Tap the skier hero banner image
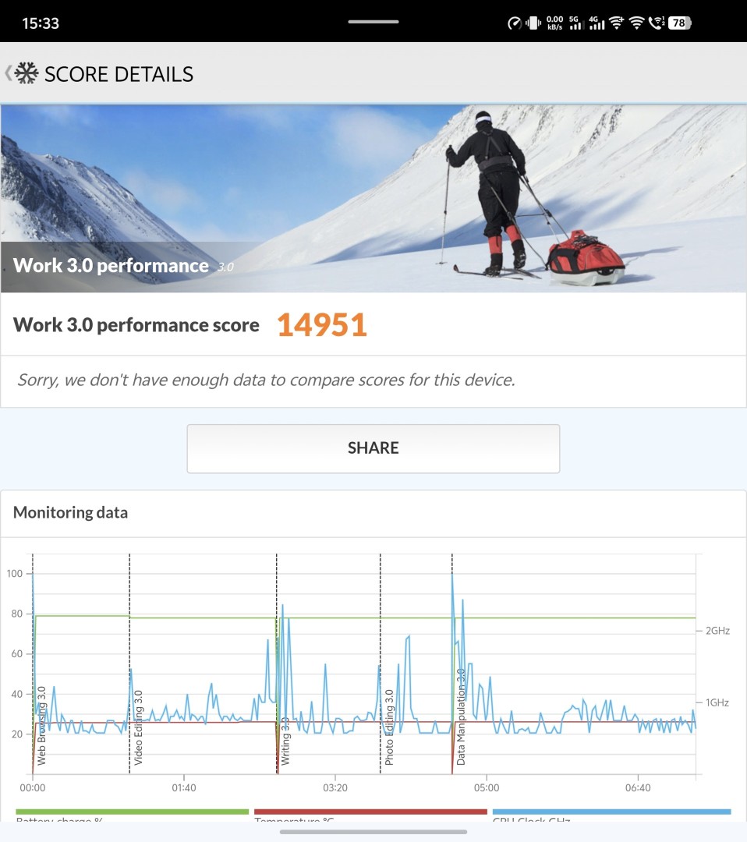The image size is (747, 842). click(373, 198)
